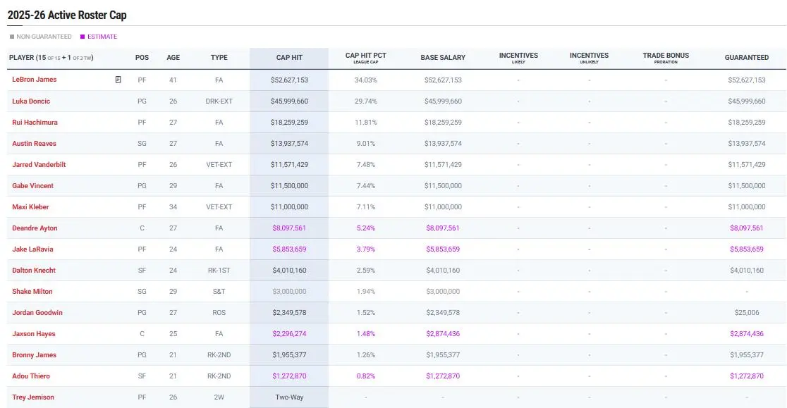
Task: Open contract notes icon beside LeBron James
Action: pos(118,80)
